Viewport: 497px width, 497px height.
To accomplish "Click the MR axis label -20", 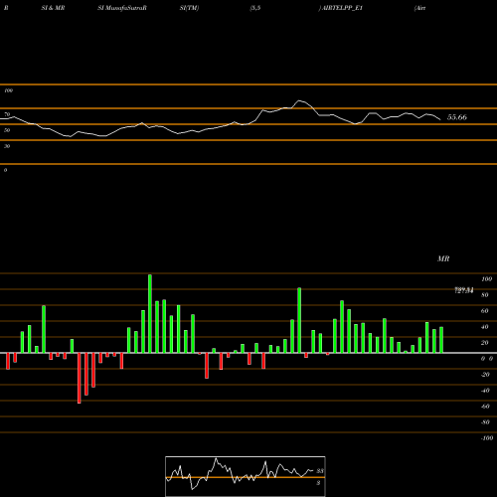I will point(485,375).
